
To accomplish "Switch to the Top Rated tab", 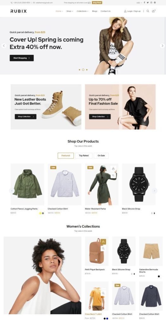I will pyautogui.click(x=84, y=156).
